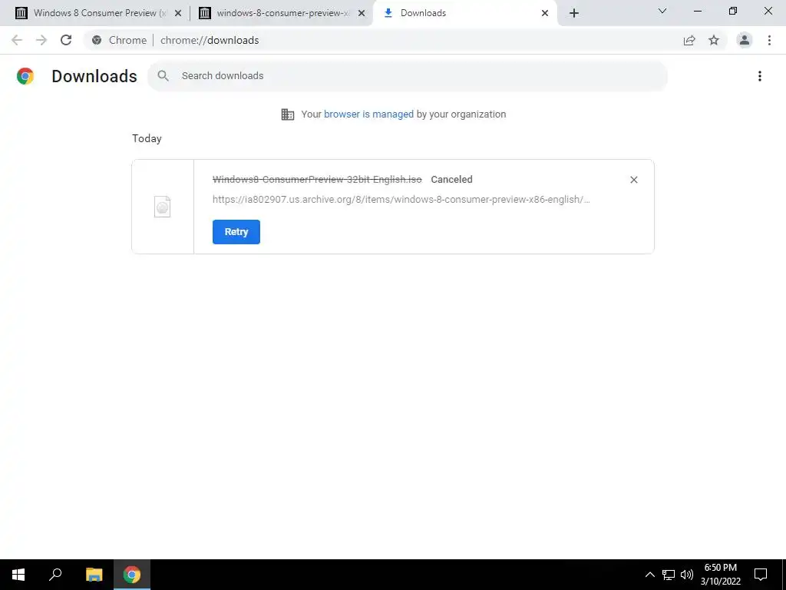This screenshot has height=590, width=786.
Task: Show hidden system tray icons
Action: pos(649,575)
